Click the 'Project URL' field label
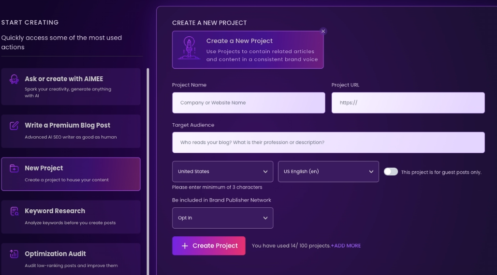The image size is (497, 275). coord(345,85)
